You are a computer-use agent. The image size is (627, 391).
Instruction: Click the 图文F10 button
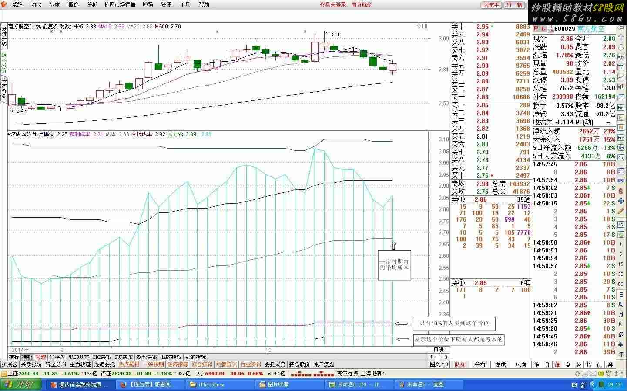439,364
